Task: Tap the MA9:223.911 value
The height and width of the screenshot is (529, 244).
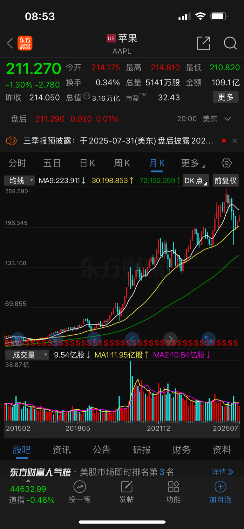Action: [62, 181]
